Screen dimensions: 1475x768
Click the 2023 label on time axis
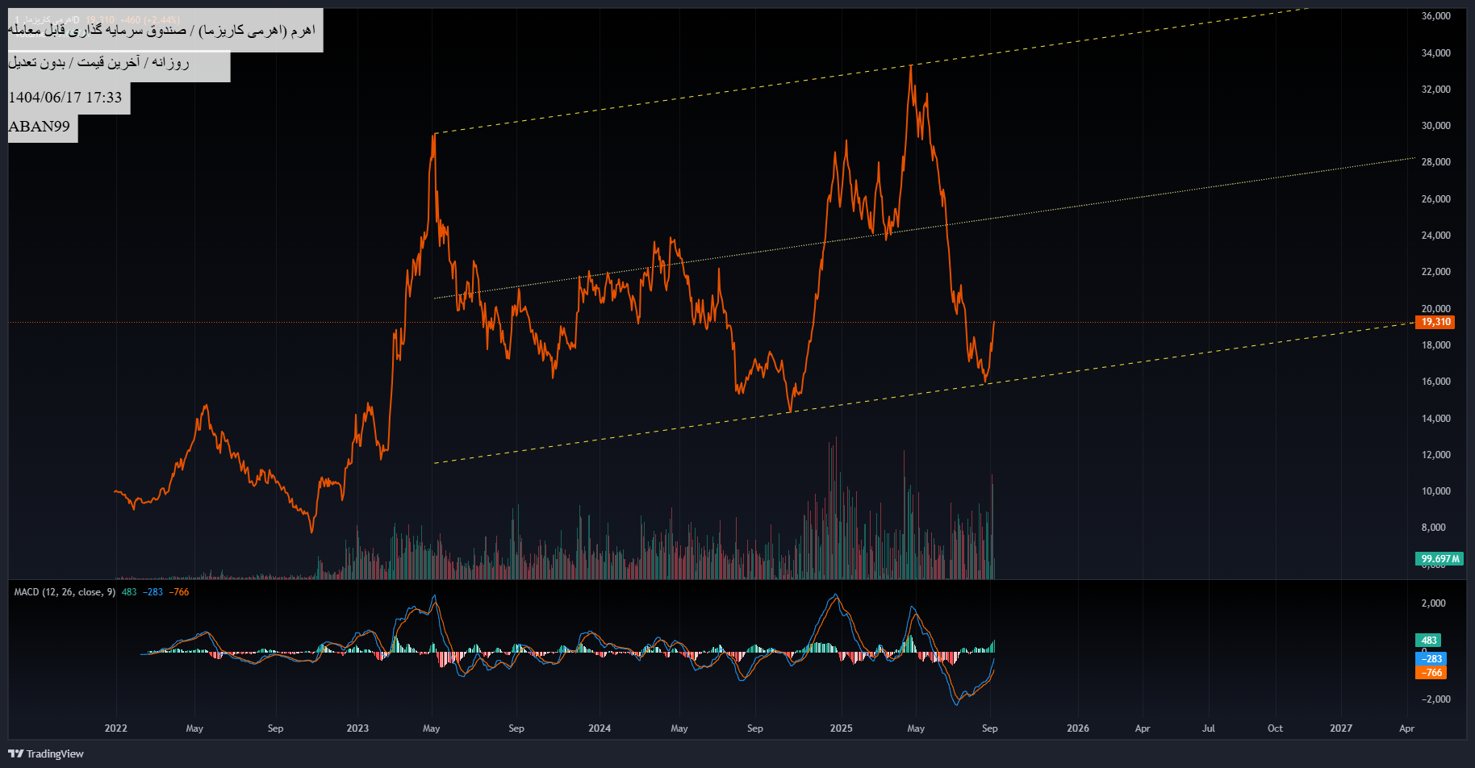(357, 728)
